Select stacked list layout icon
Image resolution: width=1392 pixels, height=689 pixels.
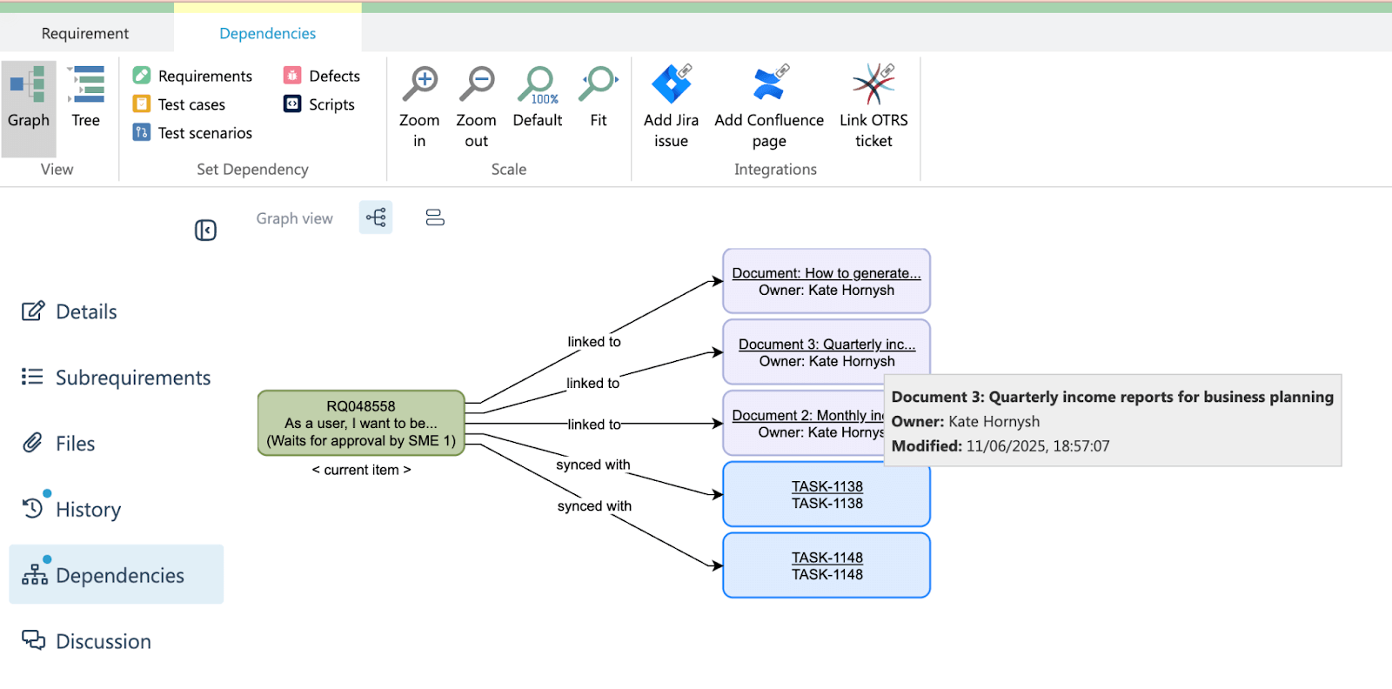[x=435, y=217]
